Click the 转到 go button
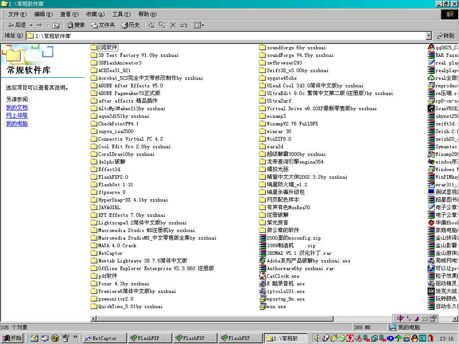Viewport: 459px width, 344px height. point(446,36)
